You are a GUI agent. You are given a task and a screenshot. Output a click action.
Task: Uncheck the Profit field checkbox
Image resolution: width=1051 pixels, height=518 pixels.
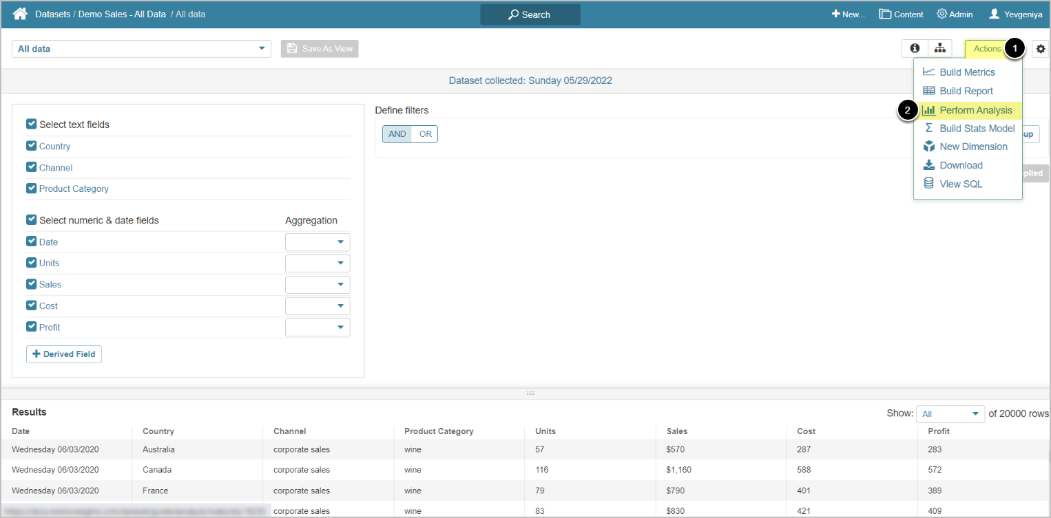[x=31, y=327]
